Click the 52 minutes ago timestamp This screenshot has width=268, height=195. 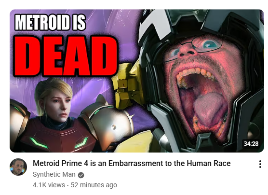[x=94, y=185]
